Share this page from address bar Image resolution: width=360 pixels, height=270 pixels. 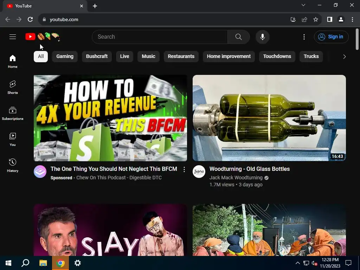[304, 20]
